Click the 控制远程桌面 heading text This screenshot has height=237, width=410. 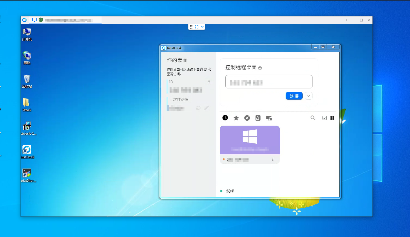coord(241,67)
